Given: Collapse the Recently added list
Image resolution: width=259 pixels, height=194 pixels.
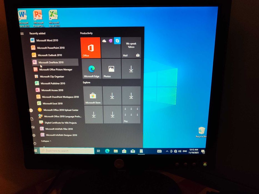Looking at the screenshot, I should click(46, 141).
